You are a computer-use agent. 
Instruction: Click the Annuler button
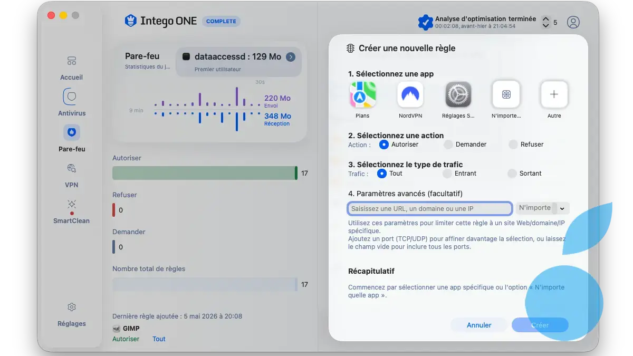pyautogui.click(x=479, y=325)
